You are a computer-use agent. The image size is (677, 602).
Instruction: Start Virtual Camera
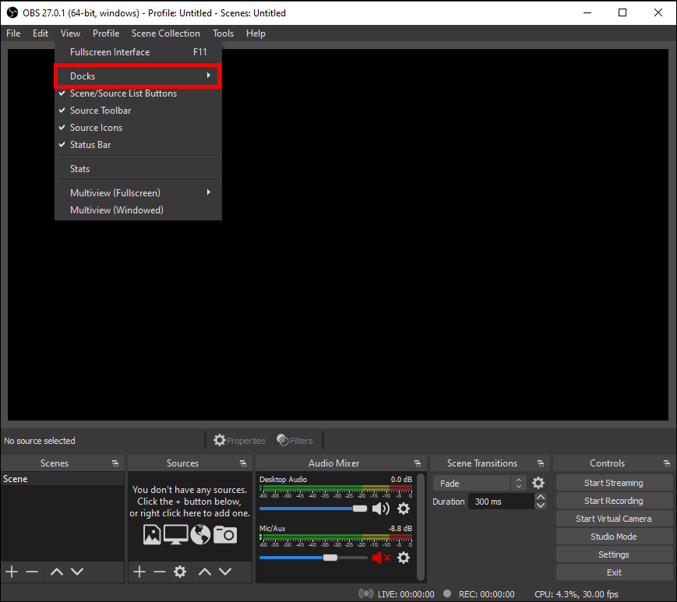614,519
